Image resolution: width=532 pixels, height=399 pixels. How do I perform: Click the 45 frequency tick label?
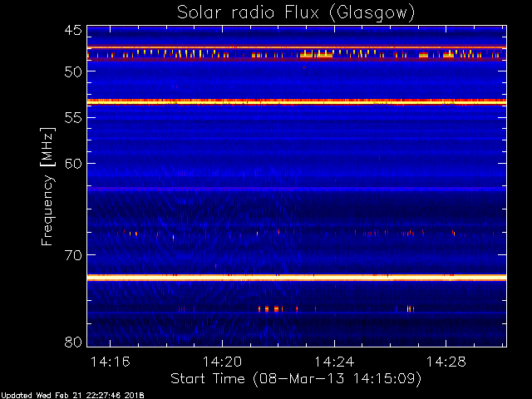[x=73, y=31]
